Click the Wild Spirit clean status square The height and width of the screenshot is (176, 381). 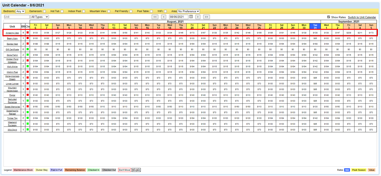coord(28,129)
